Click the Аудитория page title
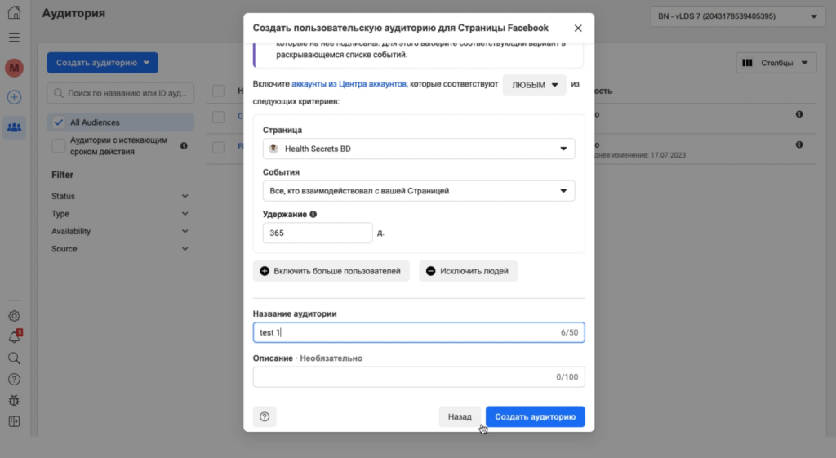Image resolution: width=836 pixels, height=458 pixels. click(x=73, y=13)
